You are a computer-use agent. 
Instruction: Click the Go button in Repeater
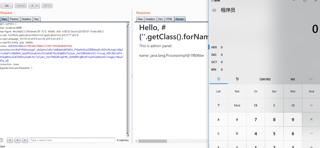(7, 6)
